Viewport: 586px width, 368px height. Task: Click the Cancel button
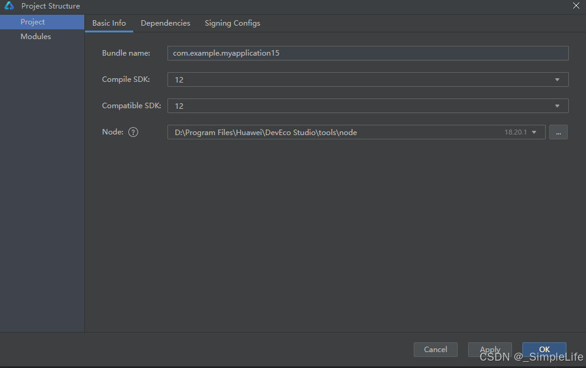pyautogui.click(x=436, y=350)
